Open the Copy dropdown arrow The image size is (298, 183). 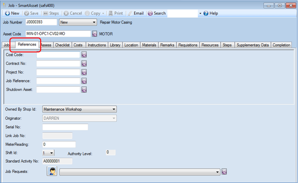point(103,14)
